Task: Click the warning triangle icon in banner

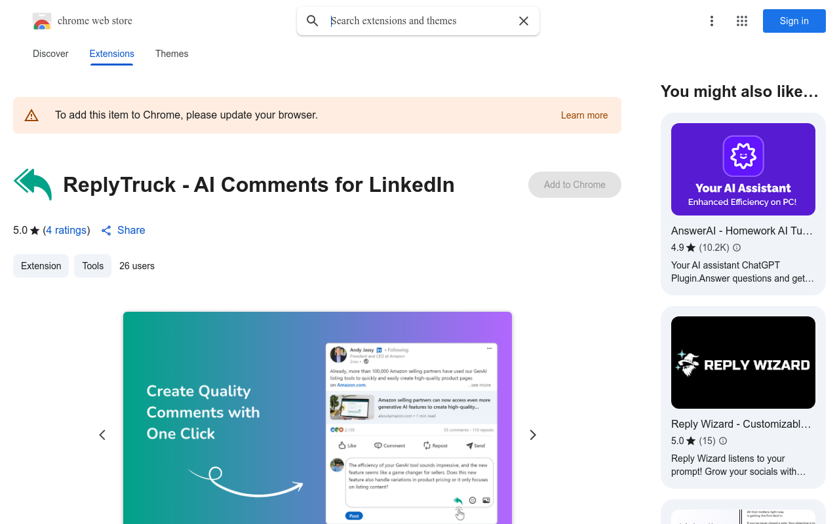Action: 31,115
